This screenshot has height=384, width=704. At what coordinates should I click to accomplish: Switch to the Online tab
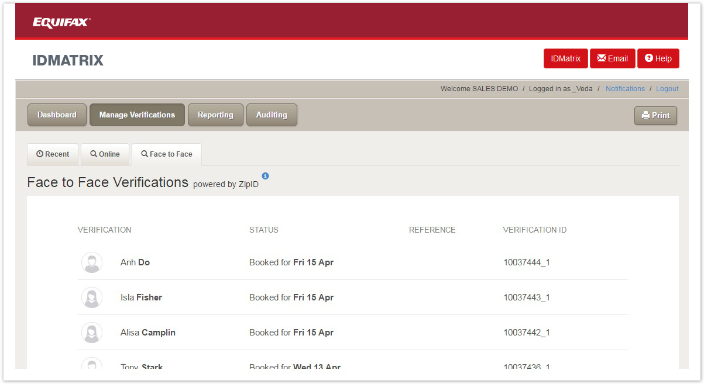pos(105,154)
